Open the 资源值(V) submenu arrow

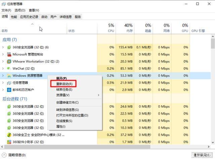point(98,95)
